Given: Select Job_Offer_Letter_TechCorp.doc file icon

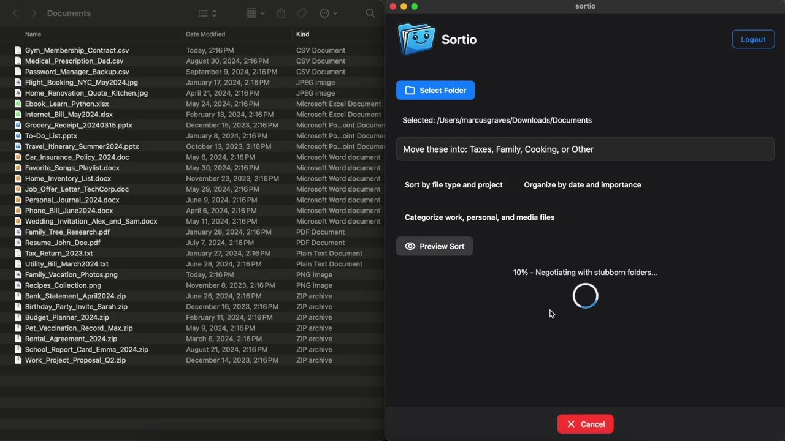Looking at the screenshot, I should pyautogui.click(x=18, y=189).
